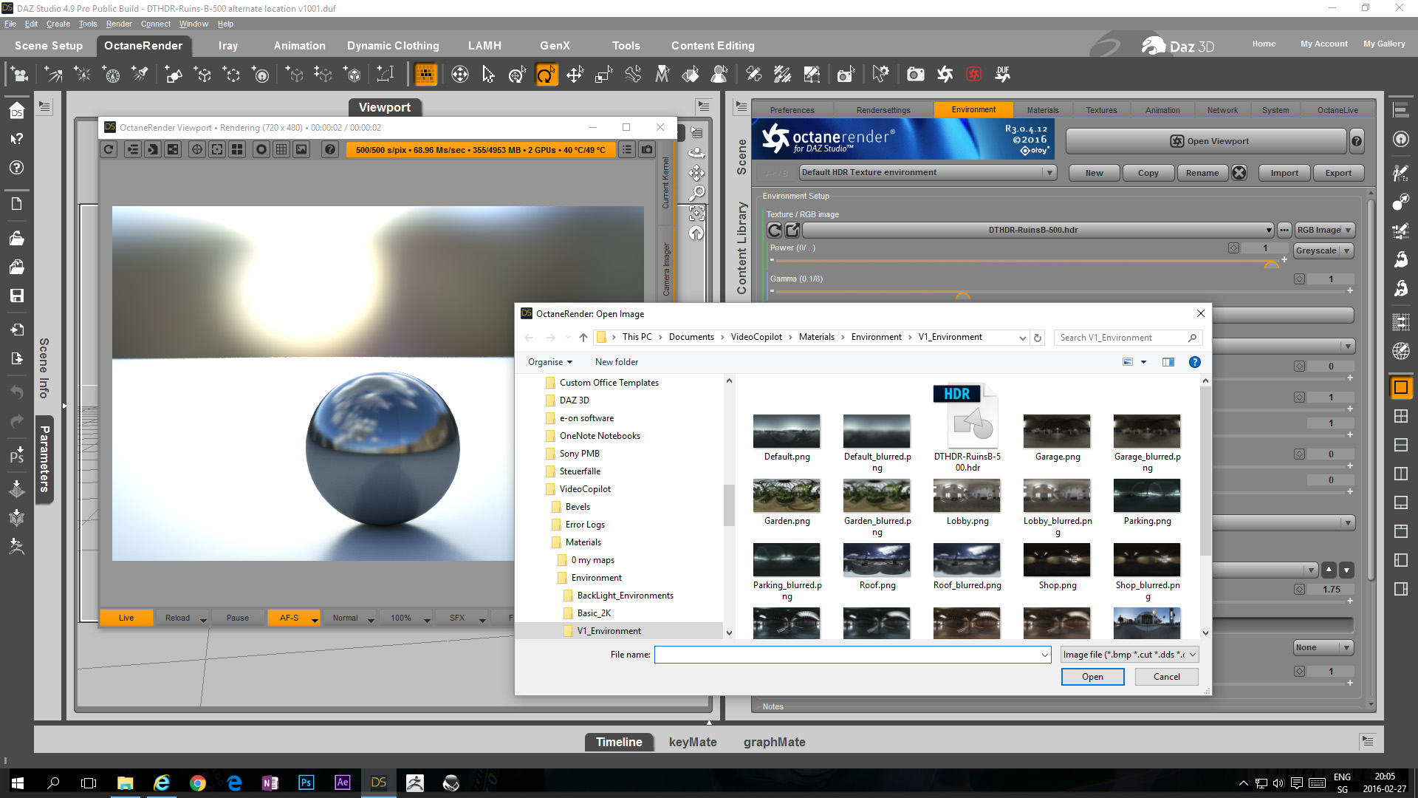Screen dimensions: 1418x798
Task: Toggle the Power keyframe diamond
Action: (x=1233, y=248)
